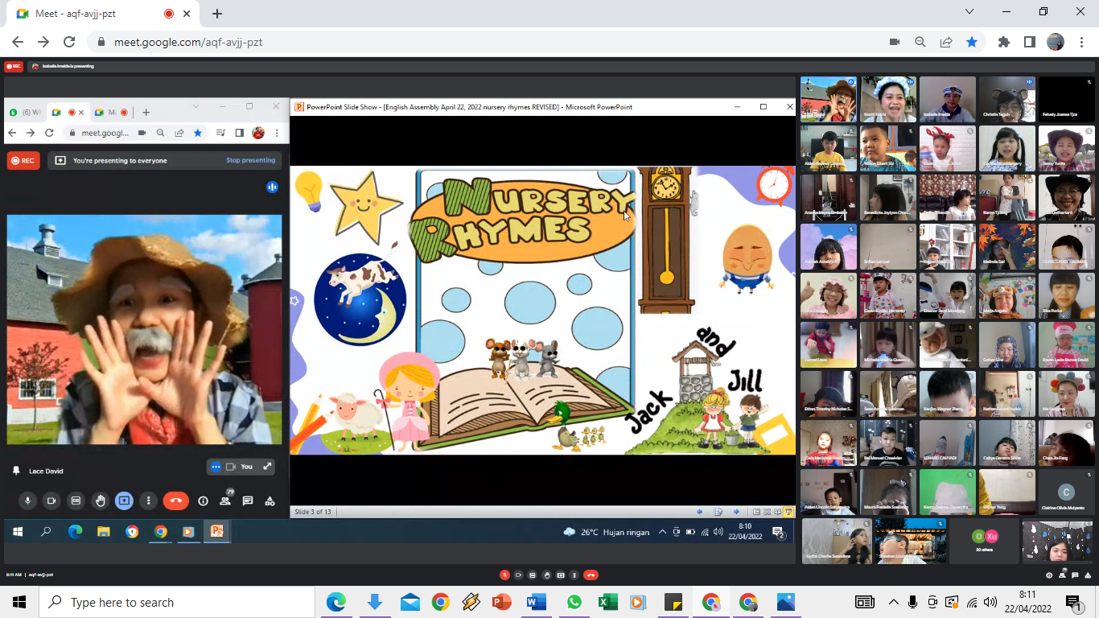Screen dimensions: 1099x618
Task: Open Word from the Windows taskbar
Action: click(x=536, y=602)
